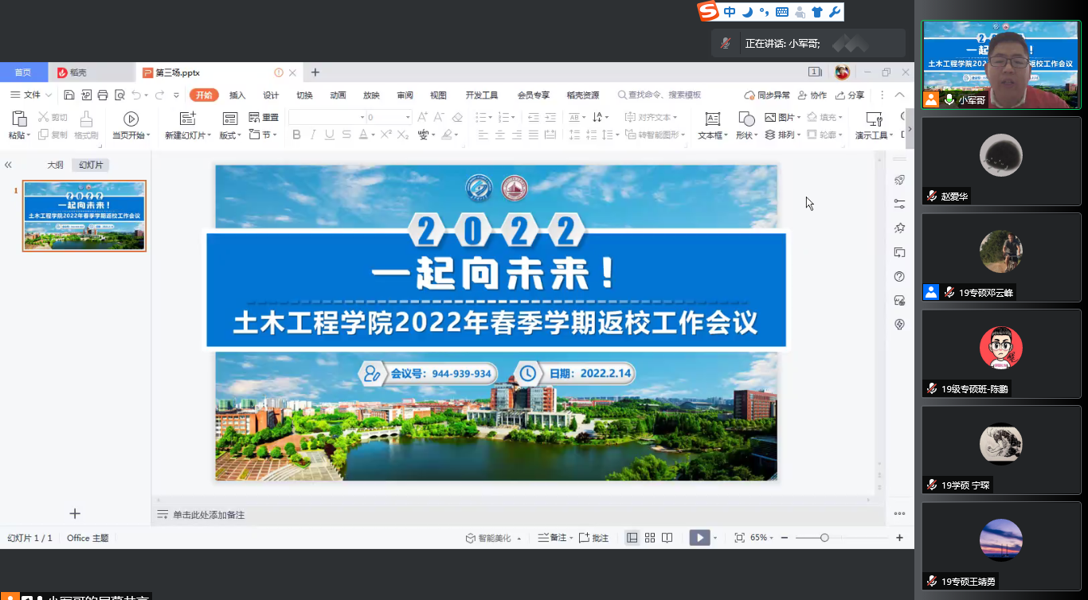Toggle Bold formatting

coord(296,135)
